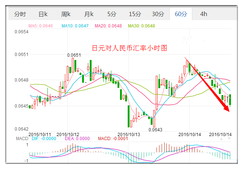
Task: Click the 0.0651 y-axis price label
Action: coord(22,55)
